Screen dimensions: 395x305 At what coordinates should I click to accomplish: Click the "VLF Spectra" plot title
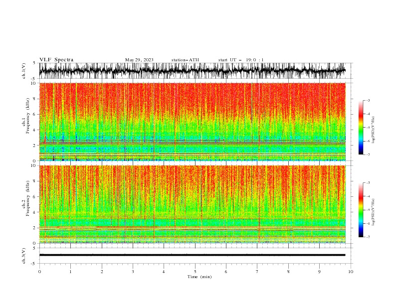[56, 60]
